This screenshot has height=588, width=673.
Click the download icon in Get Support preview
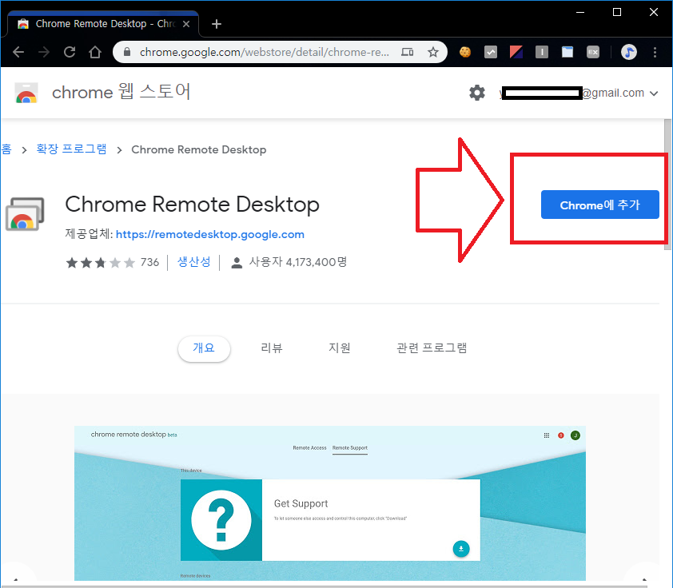pyautogui.click(x=461, y=549)
